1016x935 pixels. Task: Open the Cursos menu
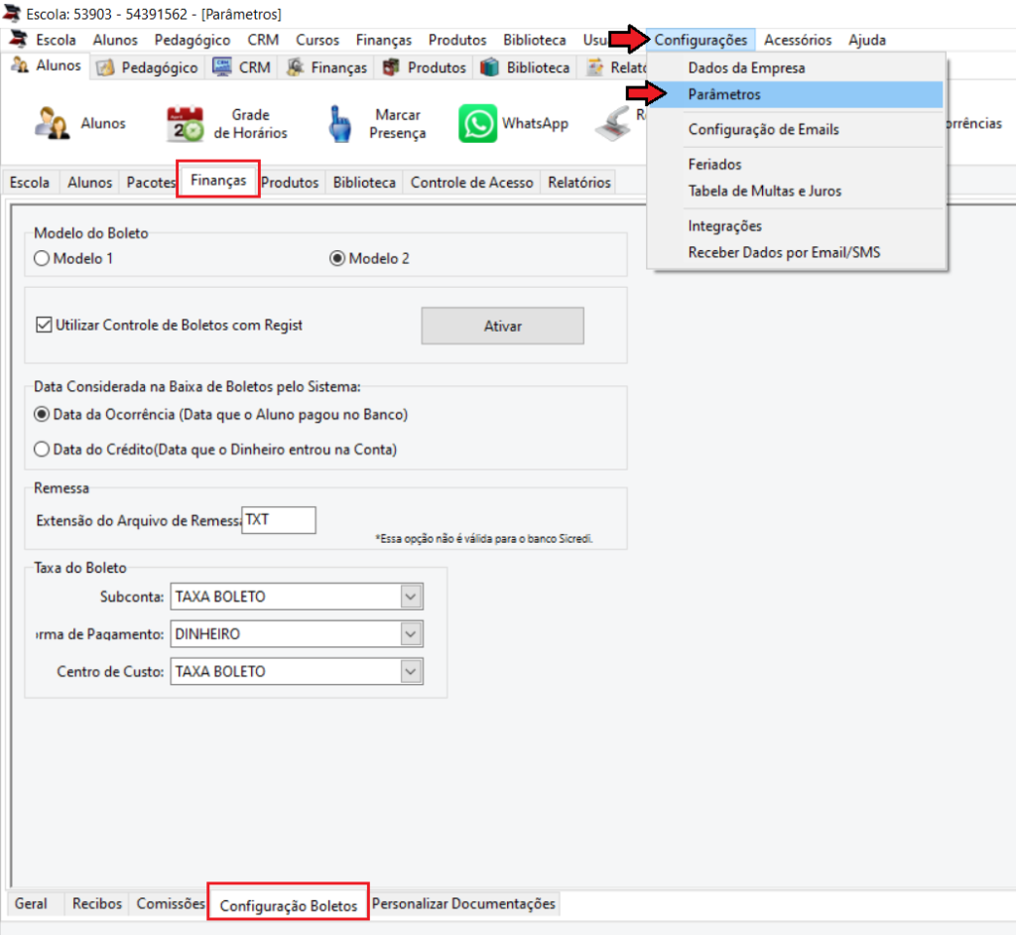317,40
